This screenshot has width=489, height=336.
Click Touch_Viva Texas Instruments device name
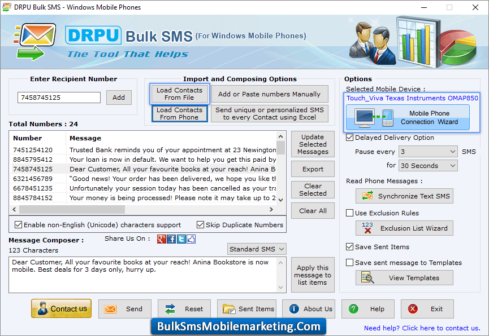[x=412, y=98]
